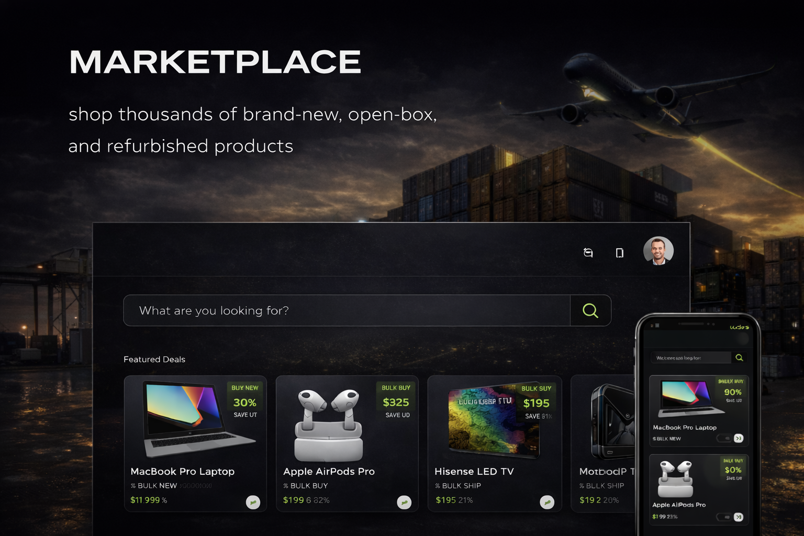The height and width of the screenshot is (536, 804).
Task: Click the $325 BULK BUY badge
Action: (396, 401)
